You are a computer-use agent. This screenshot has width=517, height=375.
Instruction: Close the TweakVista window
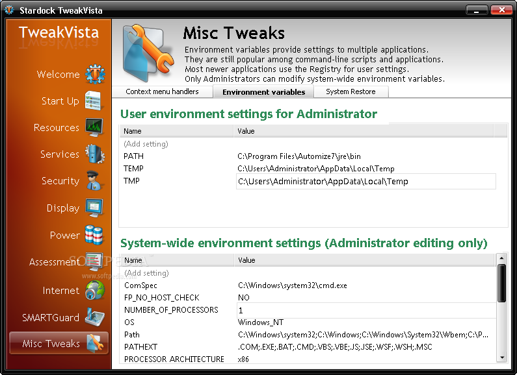click(x=501, y=10)
